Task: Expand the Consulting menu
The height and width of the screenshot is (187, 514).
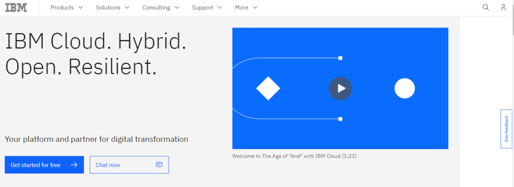Action: (161, 8)
